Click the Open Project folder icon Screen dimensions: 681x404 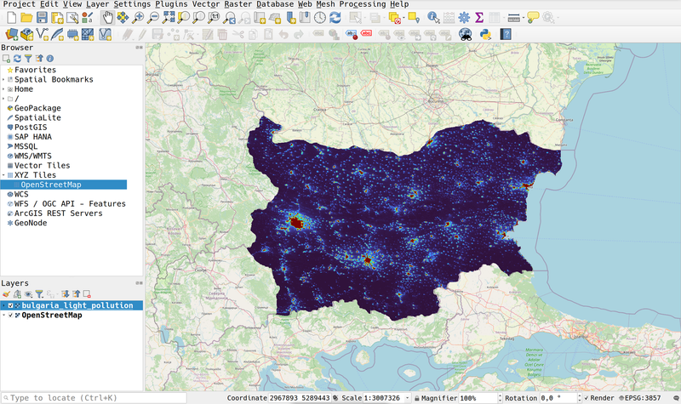point(26,17)
